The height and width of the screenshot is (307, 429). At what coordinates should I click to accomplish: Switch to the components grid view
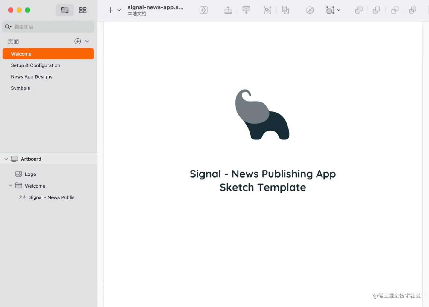click(x=83, y=10)
